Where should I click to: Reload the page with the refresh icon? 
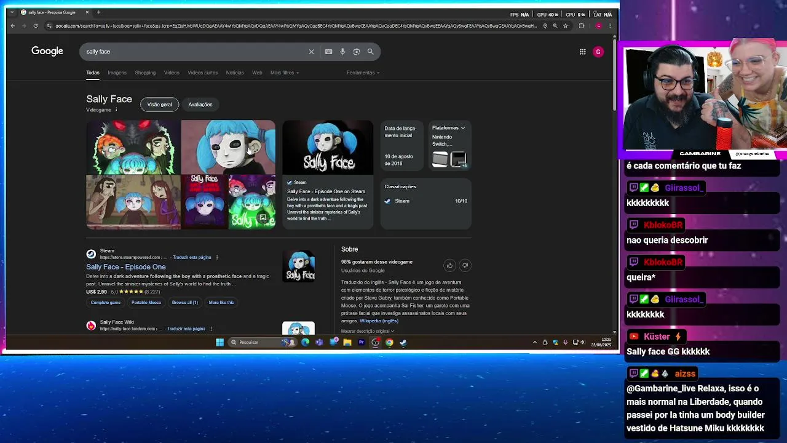[36, 26]
